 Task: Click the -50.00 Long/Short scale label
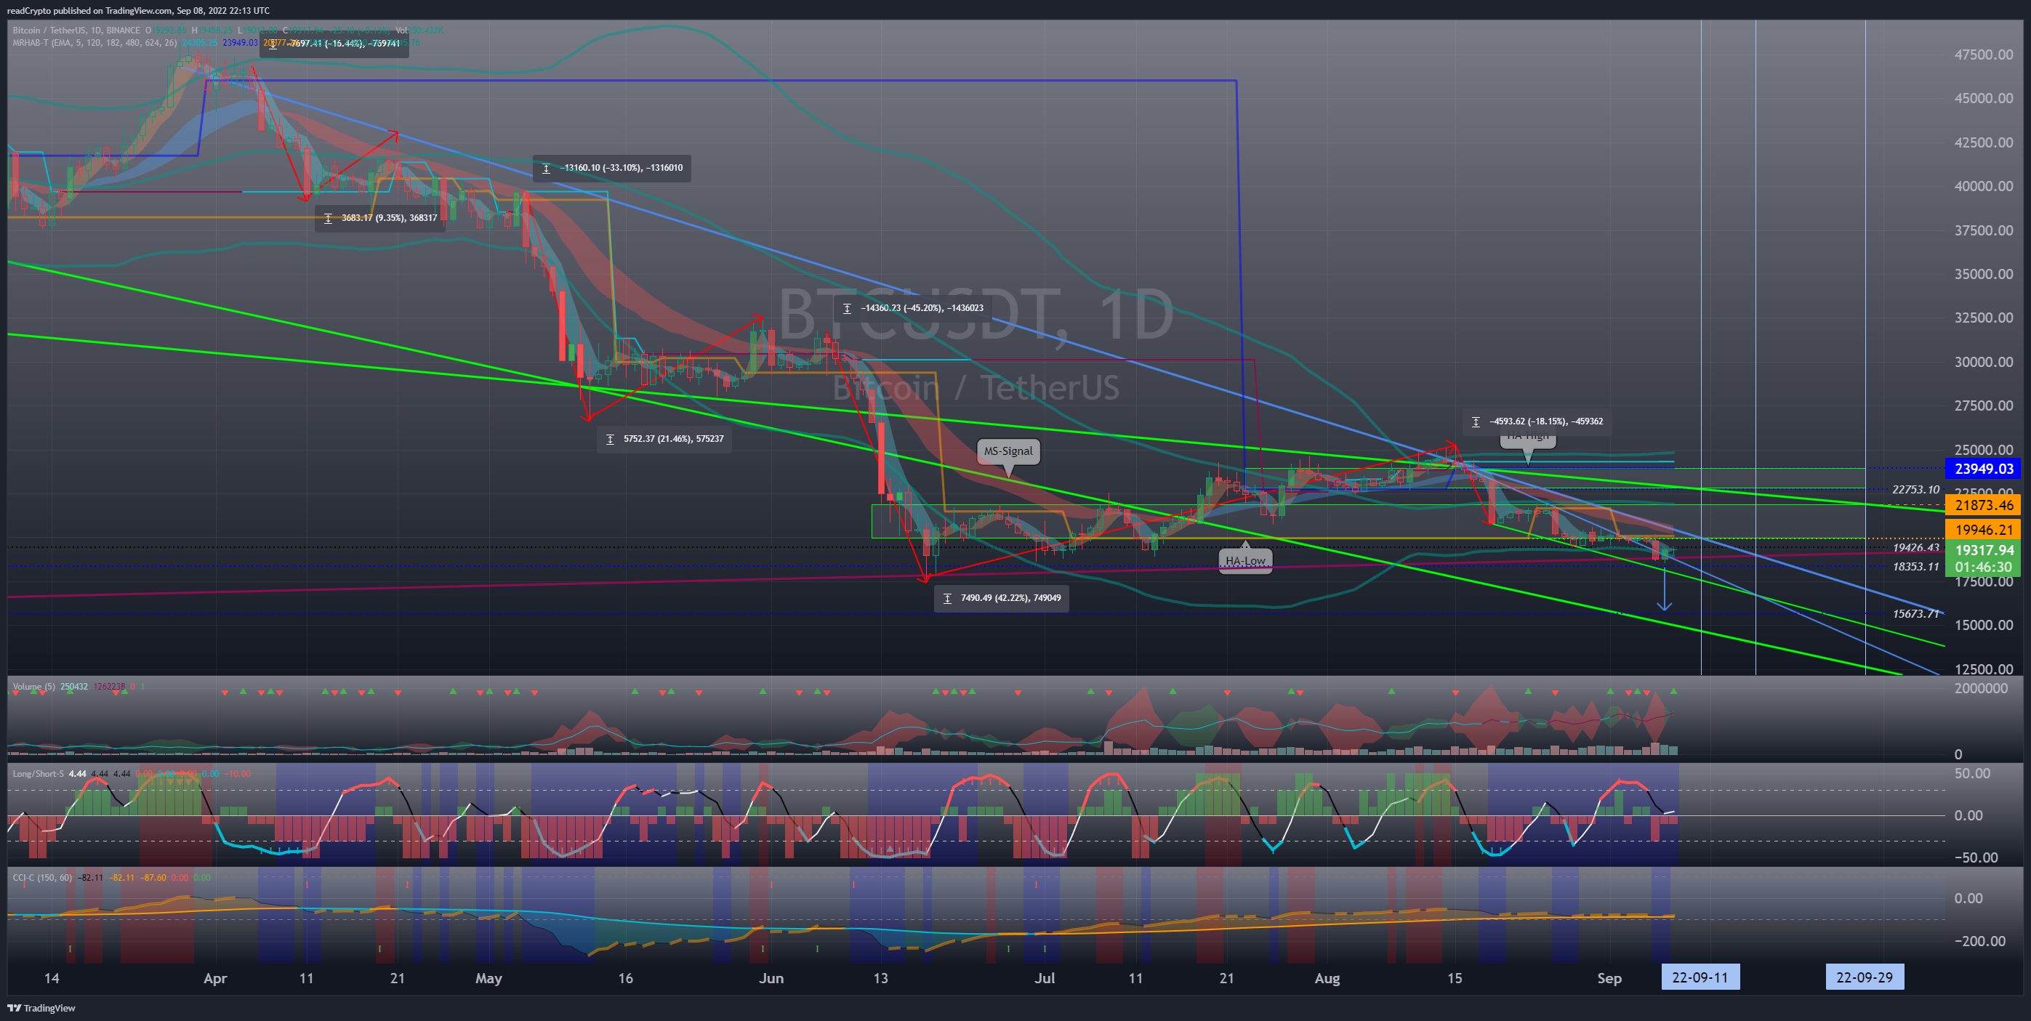point(1975,857)
